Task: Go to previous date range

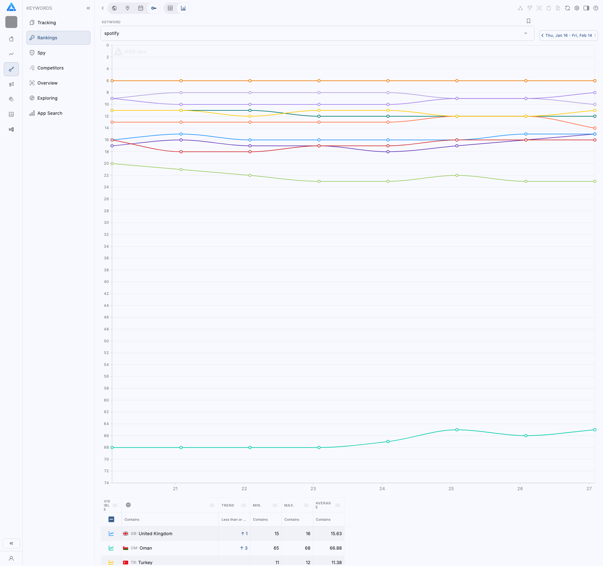Action: pyautogui.click(x=542, y=36)
